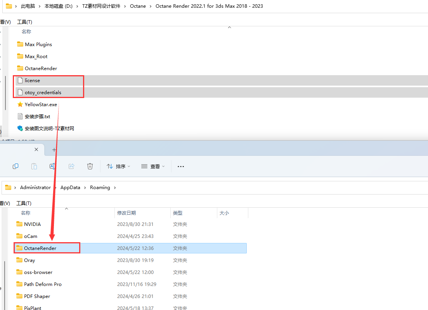The image size is (428, 310).
Task: Expand chevron after Octane breadcrumb
Action: pos(151,6)
